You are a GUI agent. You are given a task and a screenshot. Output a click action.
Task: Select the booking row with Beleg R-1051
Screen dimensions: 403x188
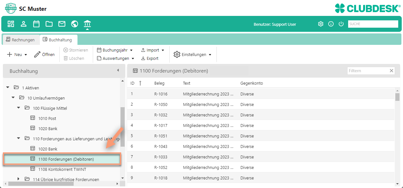[261, 136]
